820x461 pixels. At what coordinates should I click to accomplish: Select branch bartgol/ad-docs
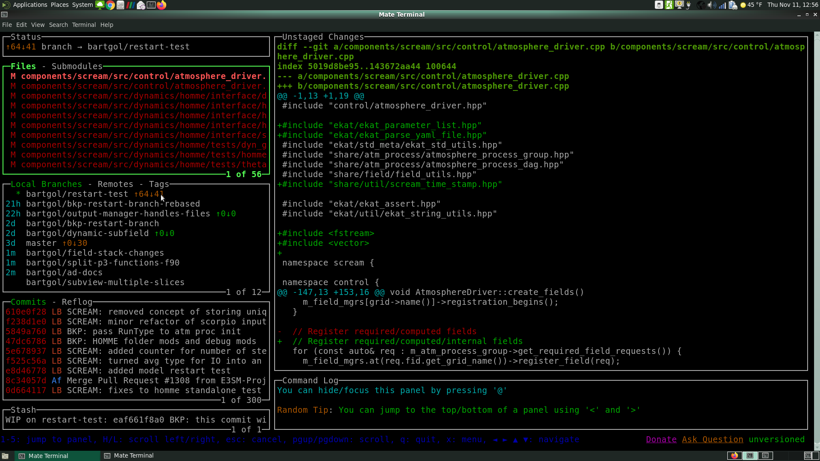coord(136,273)
